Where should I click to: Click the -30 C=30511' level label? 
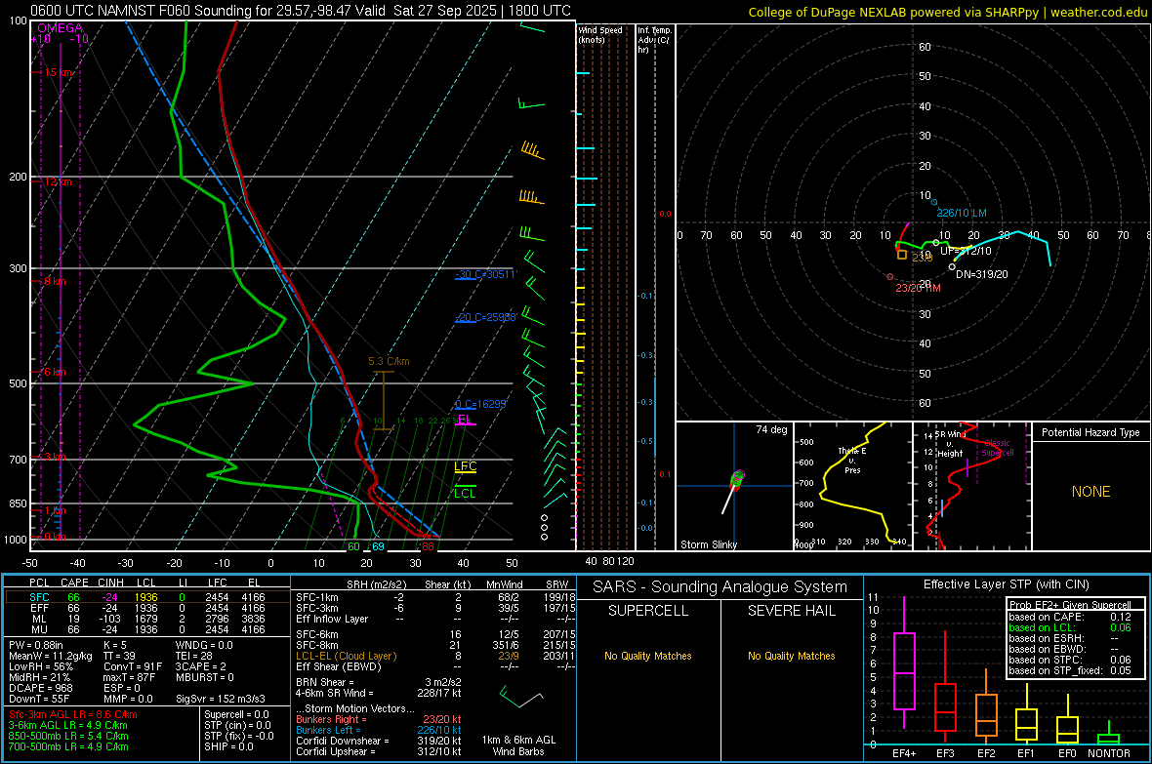pyautogui.click(x=486, y=274)
